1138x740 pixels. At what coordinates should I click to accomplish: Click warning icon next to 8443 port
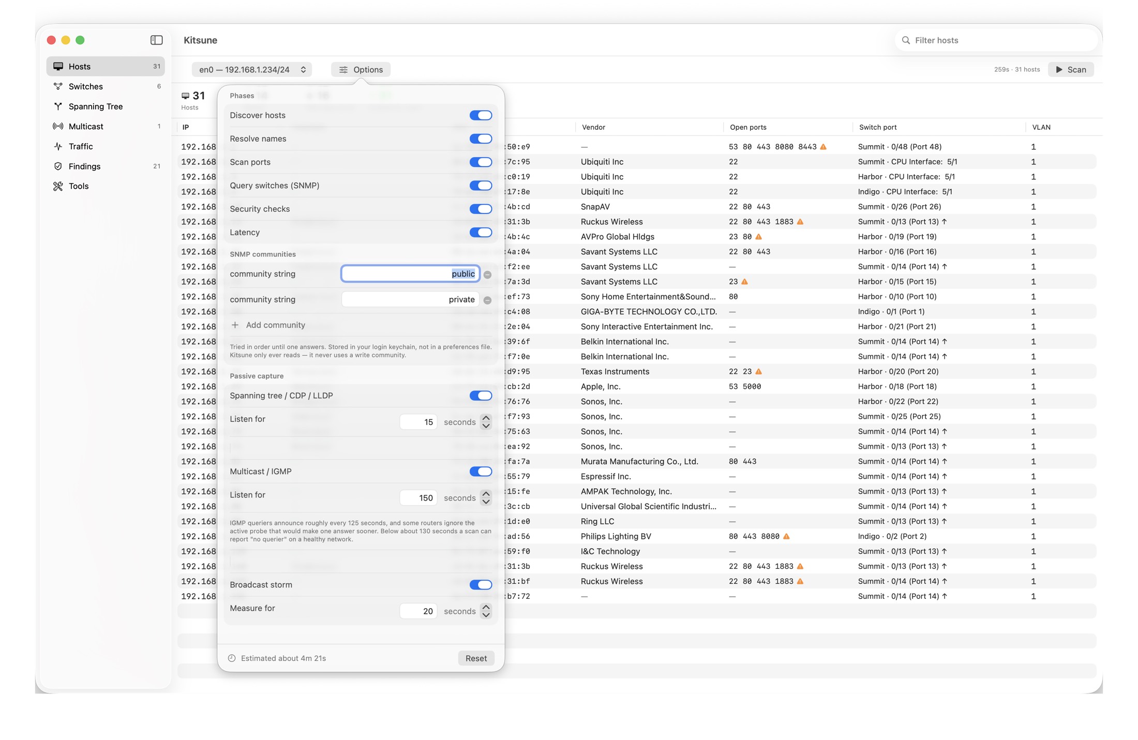click(823, 147)
